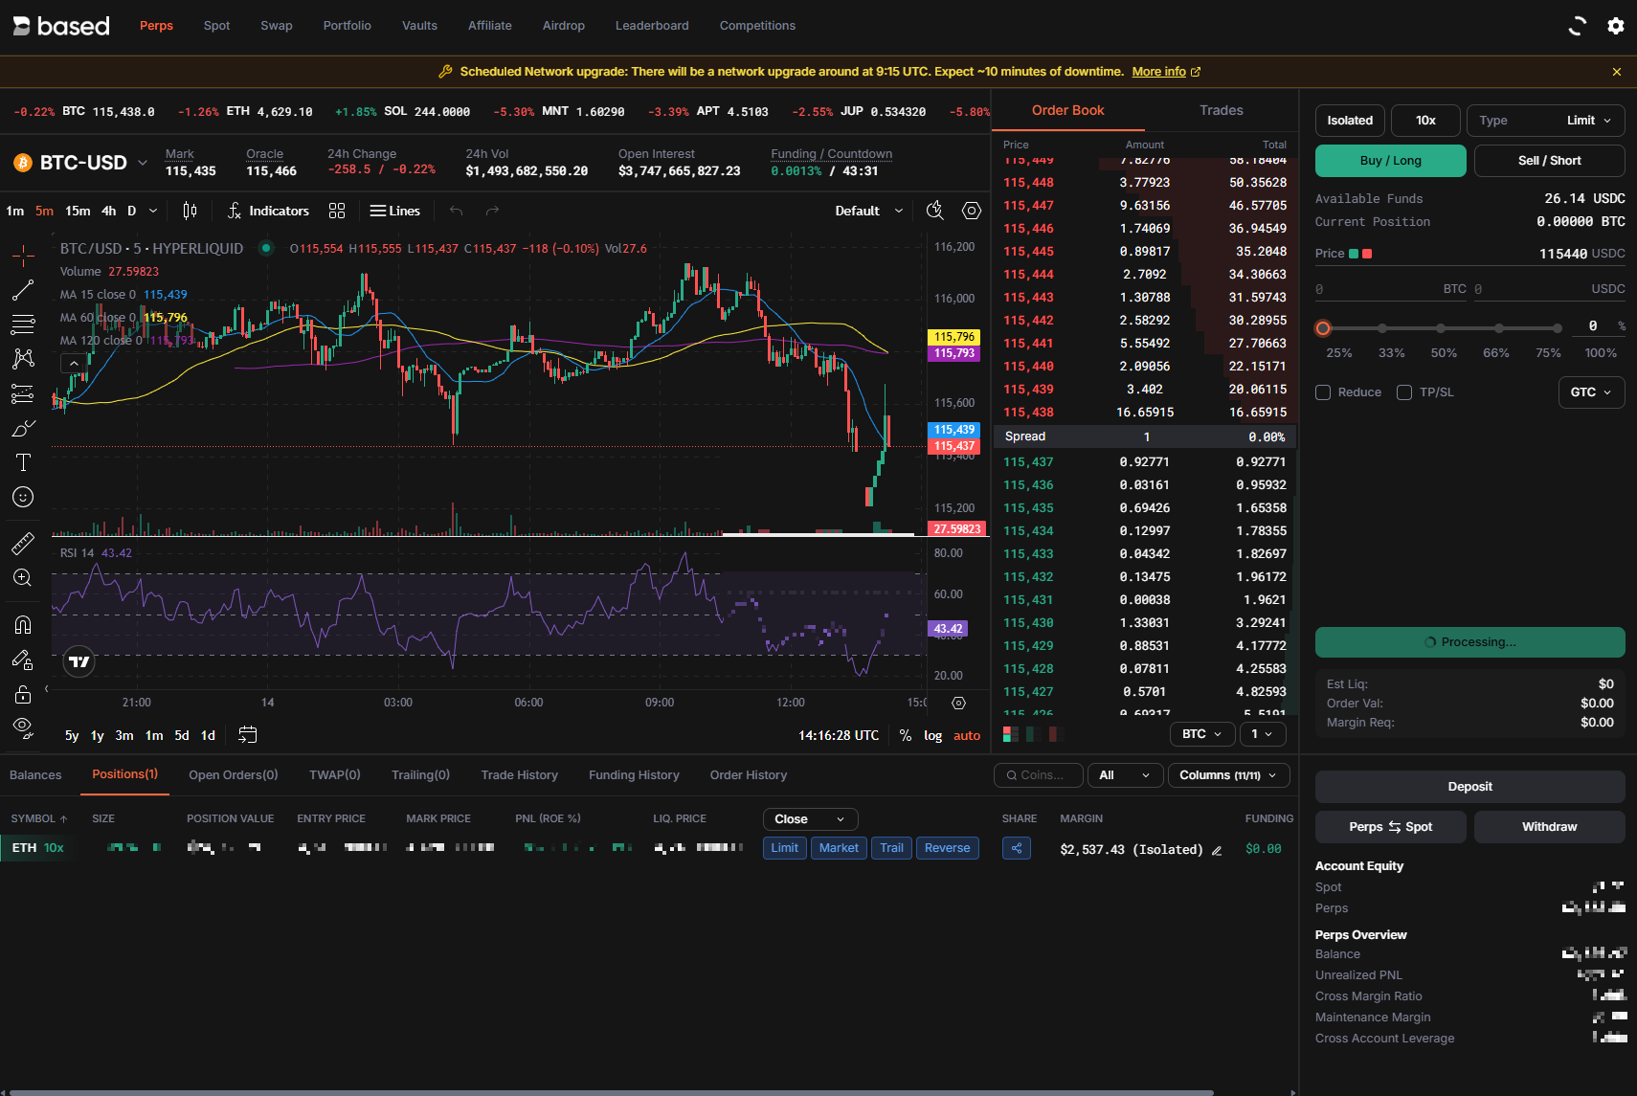
Task: Open settings gear in the top bar
Action: tap(1616, 26)
